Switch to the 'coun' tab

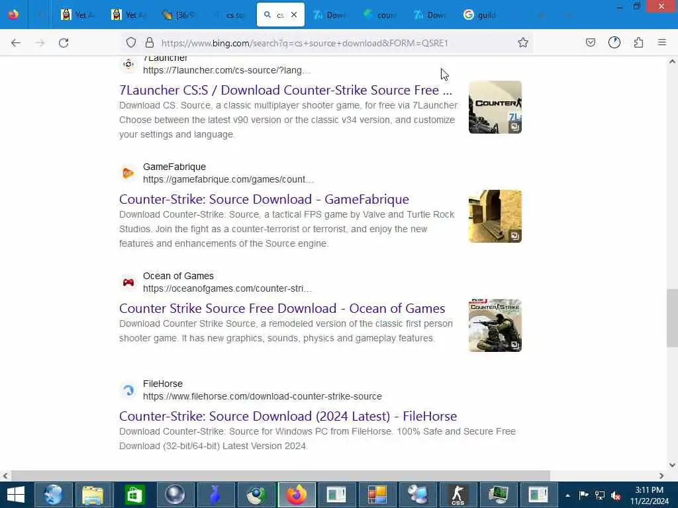pos(380,15)
